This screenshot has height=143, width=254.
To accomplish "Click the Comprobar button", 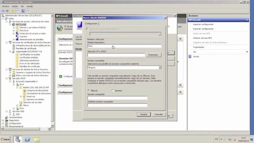I will click(154, 55).
